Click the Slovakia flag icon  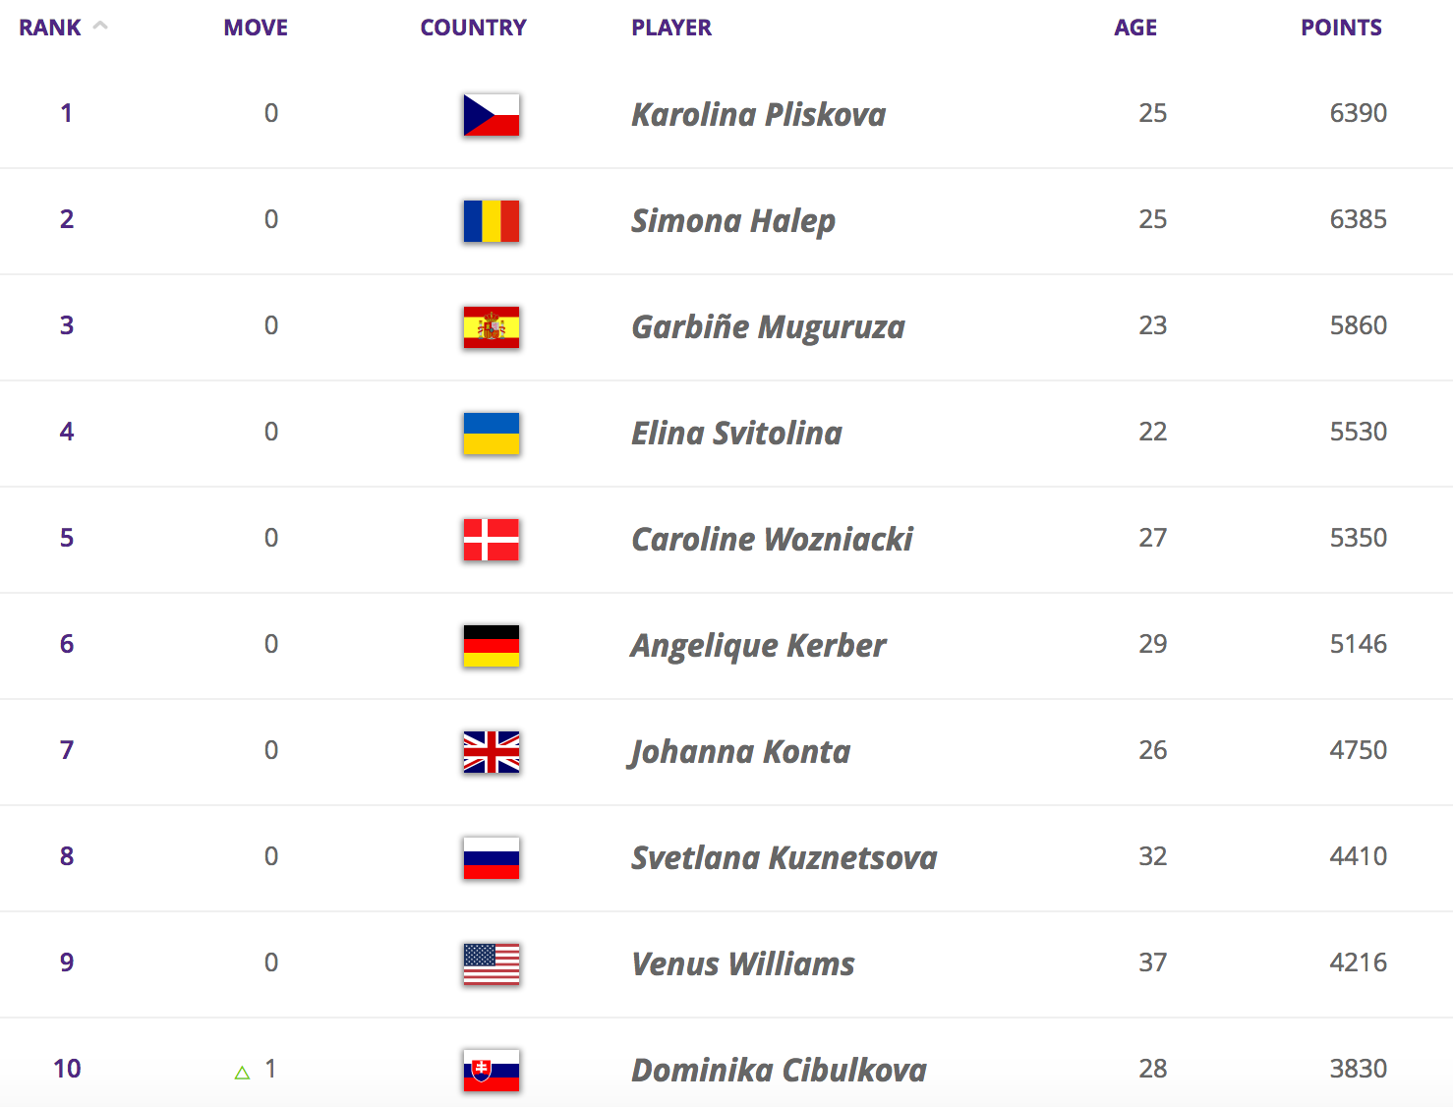click(492, 1071)
